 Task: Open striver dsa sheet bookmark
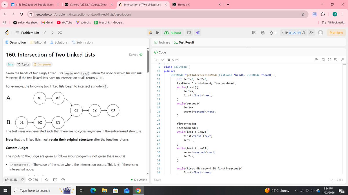click(25, 23)
